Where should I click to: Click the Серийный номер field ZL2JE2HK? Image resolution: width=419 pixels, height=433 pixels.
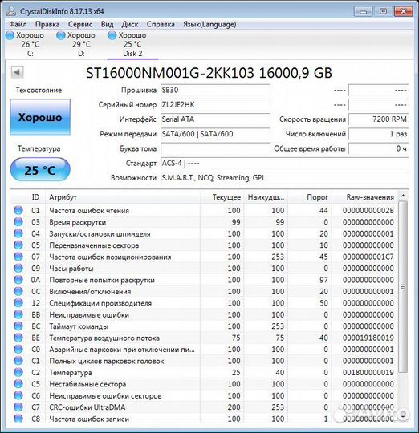215,105
